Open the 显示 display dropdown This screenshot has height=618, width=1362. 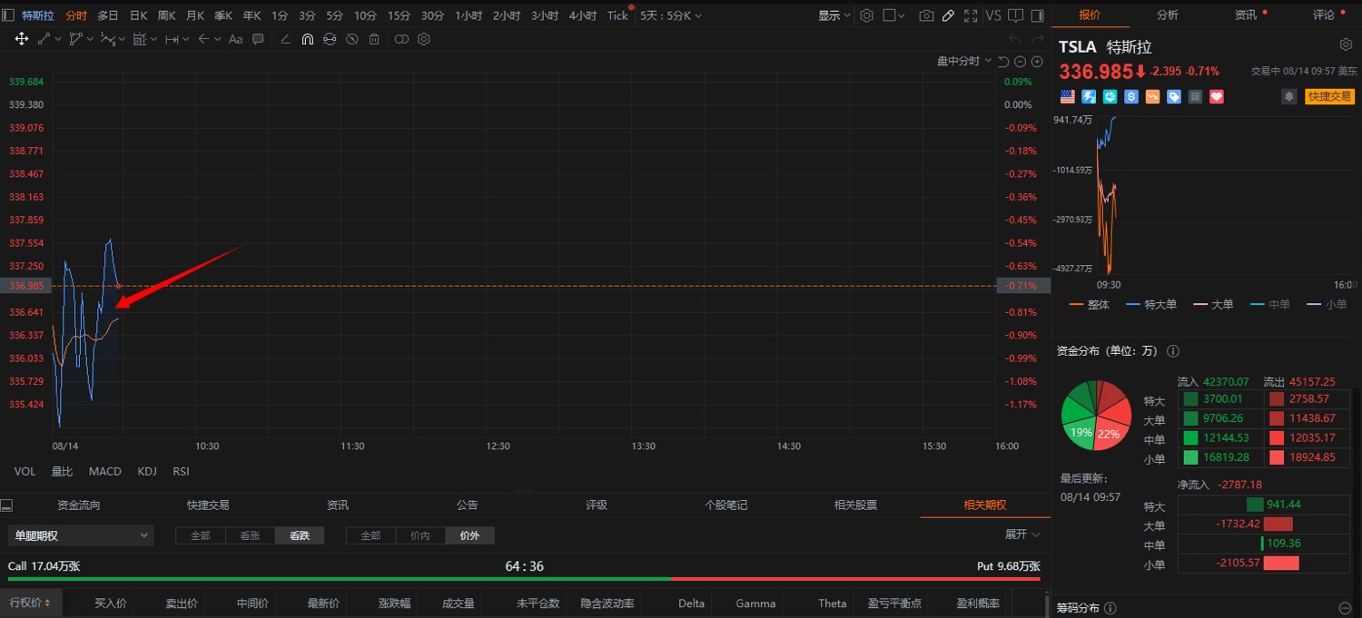(x=834, y=15)
